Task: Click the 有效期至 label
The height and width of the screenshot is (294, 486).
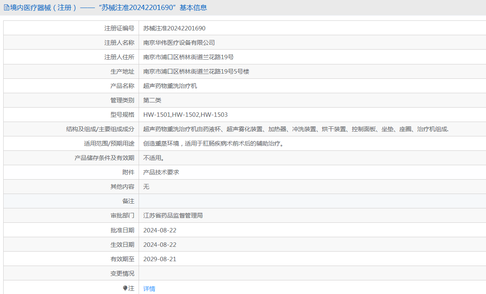Action: [x=122, y=259]
